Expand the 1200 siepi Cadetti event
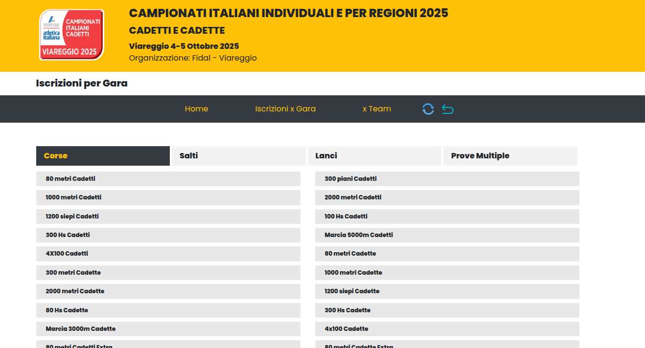The image size is (645, 348). click(x=168, y=217)
